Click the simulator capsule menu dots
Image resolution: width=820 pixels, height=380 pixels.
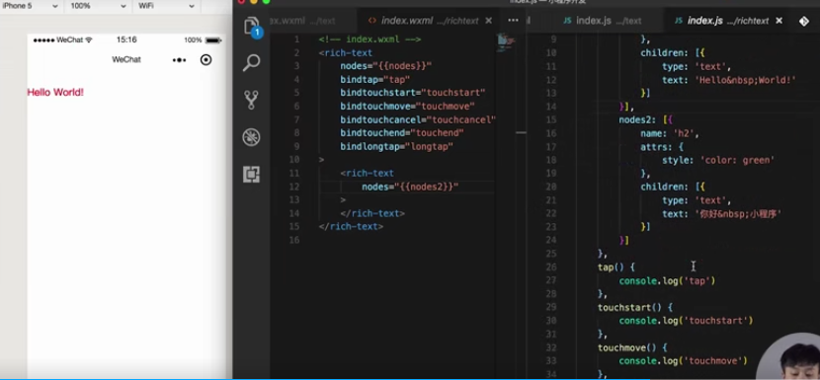point(180,60)
